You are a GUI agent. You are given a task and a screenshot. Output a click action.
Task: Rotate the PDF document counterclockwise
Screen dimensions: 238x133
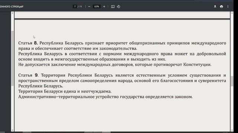point(119,7)
